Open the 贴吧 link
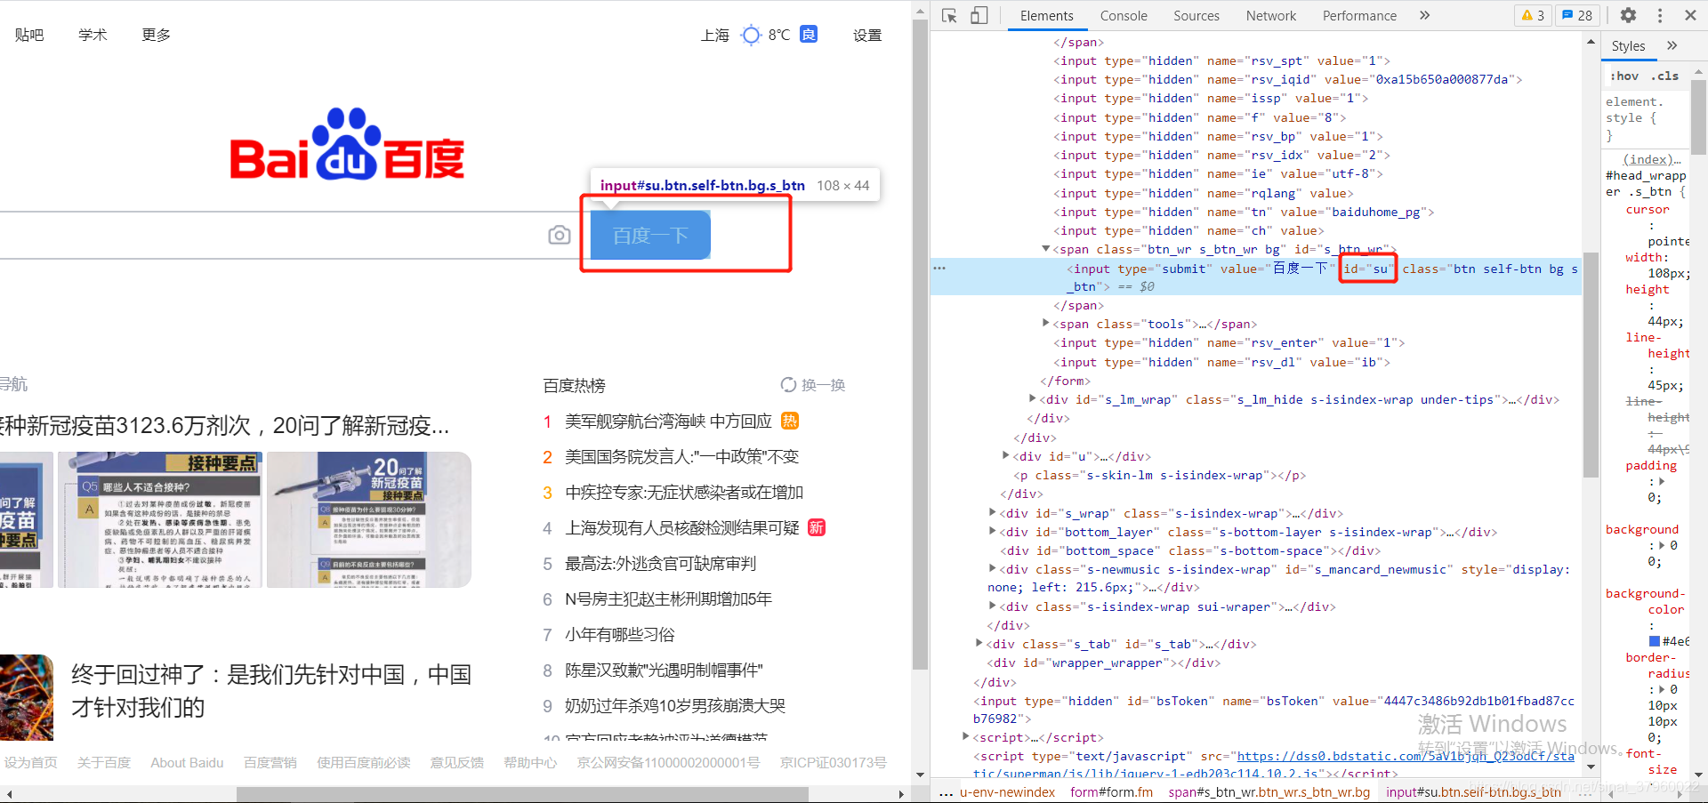The height and width of the screenshot is (803, 1708). (29, 35)
